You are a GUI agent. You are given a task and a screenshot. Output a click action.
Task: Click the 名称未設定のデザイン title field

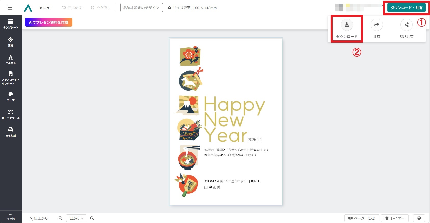click(x=141, y=8)
